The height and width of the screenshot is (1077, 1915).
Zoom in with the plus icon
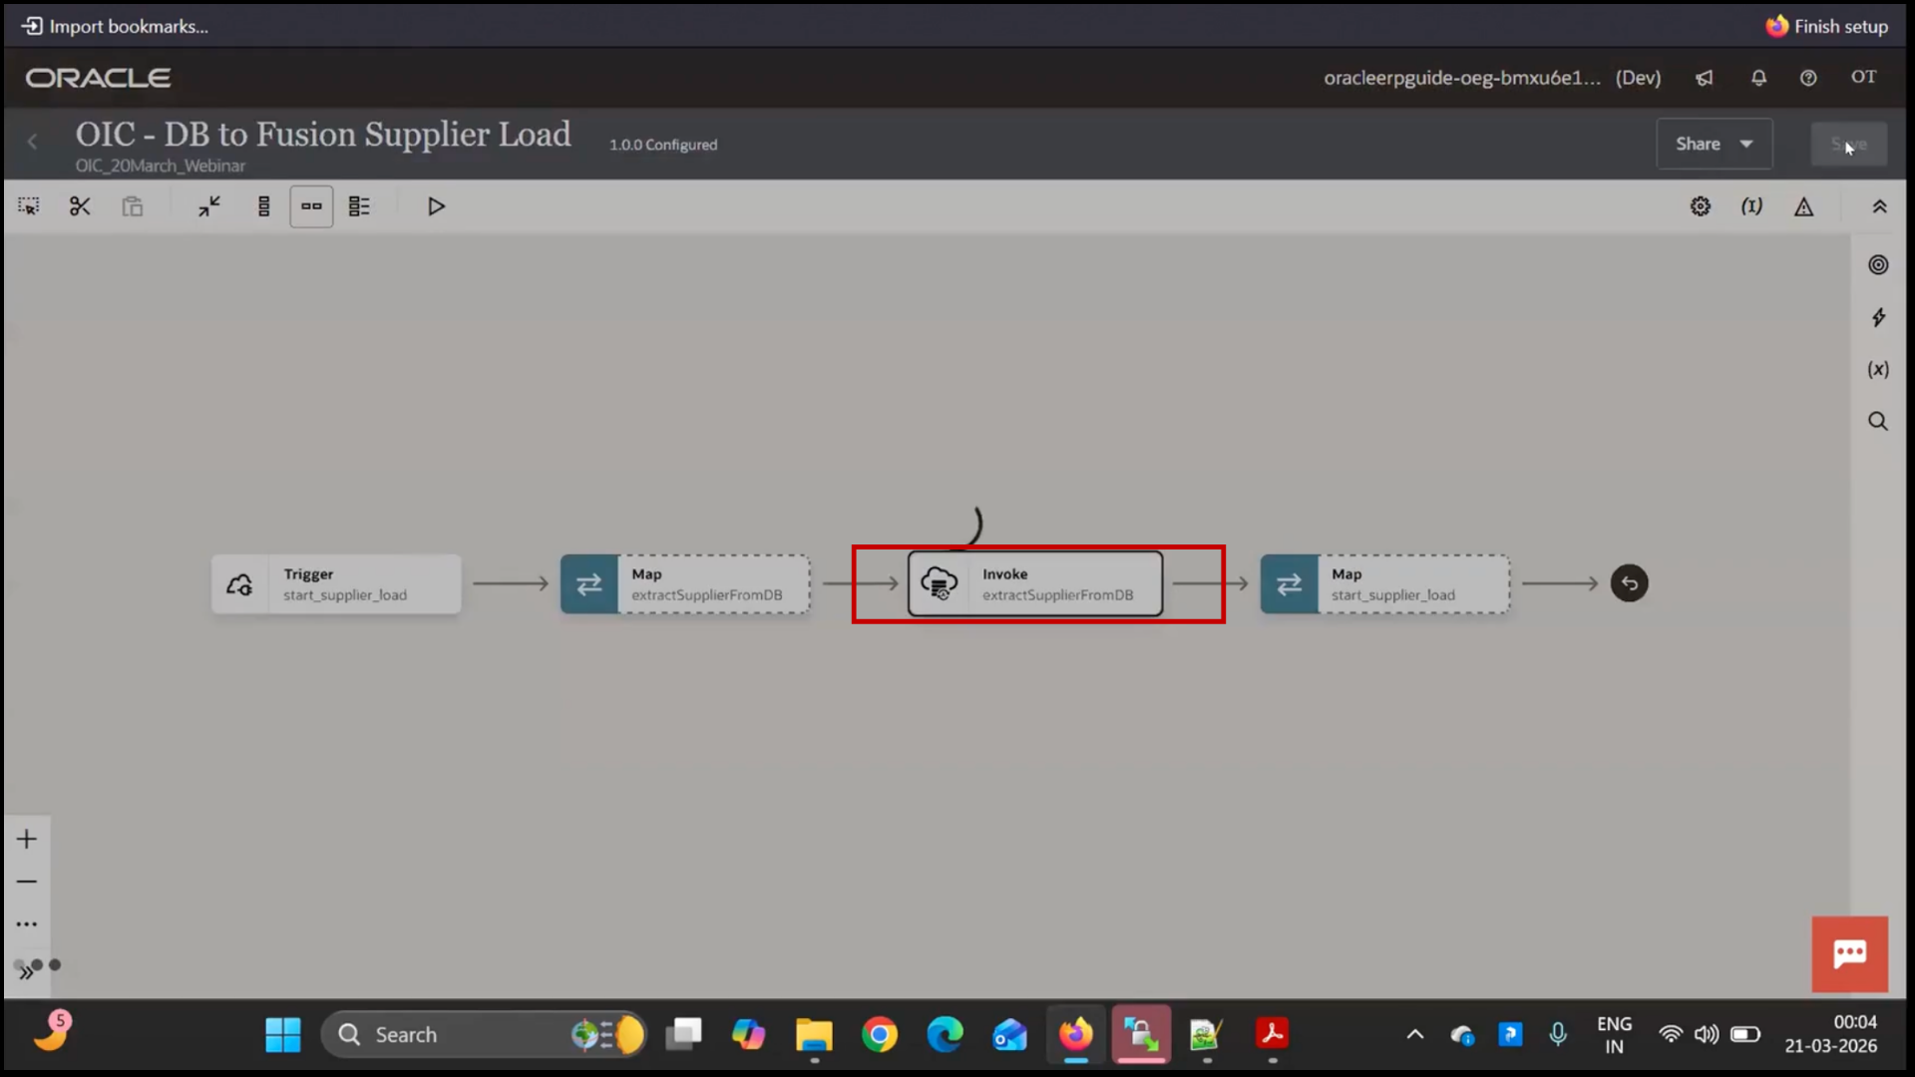(27, 839)
